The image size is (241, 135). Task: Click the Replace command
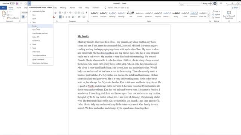point(216,15)
